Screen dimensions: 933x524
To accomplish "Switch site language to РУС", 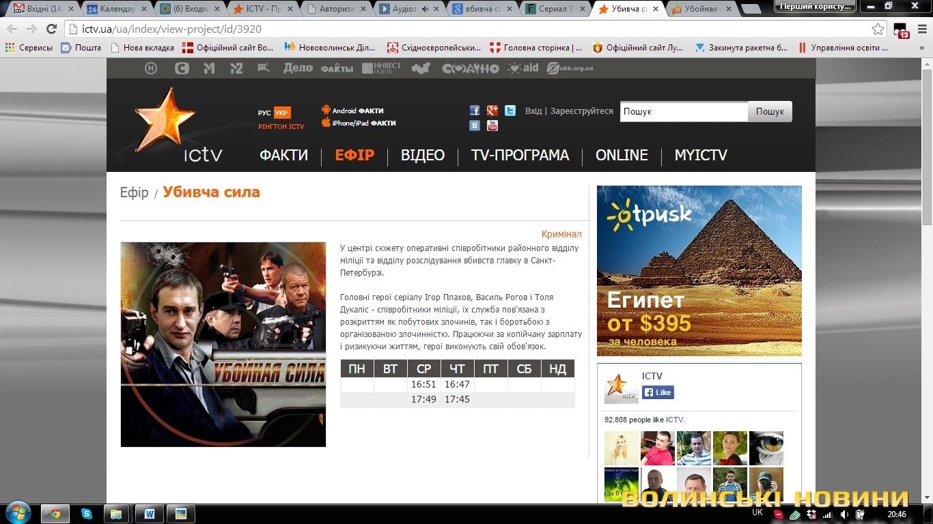I will point(264,113).
